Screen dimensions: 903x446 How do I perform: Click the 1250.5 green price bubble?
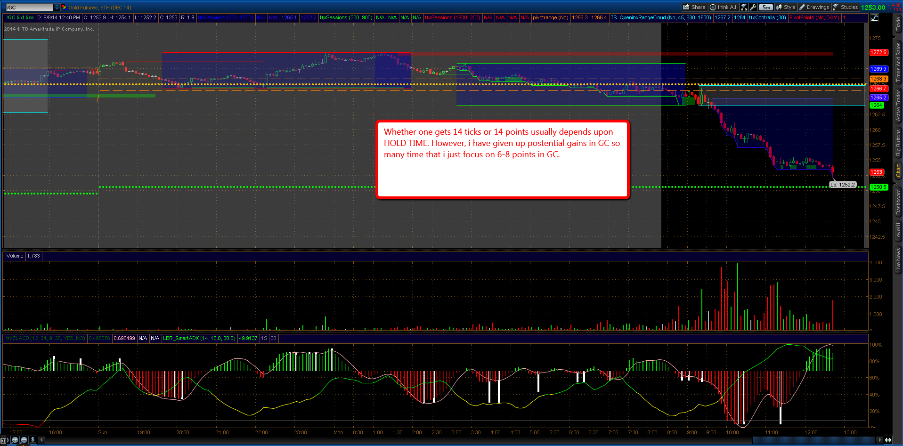(x=879, y=187)
